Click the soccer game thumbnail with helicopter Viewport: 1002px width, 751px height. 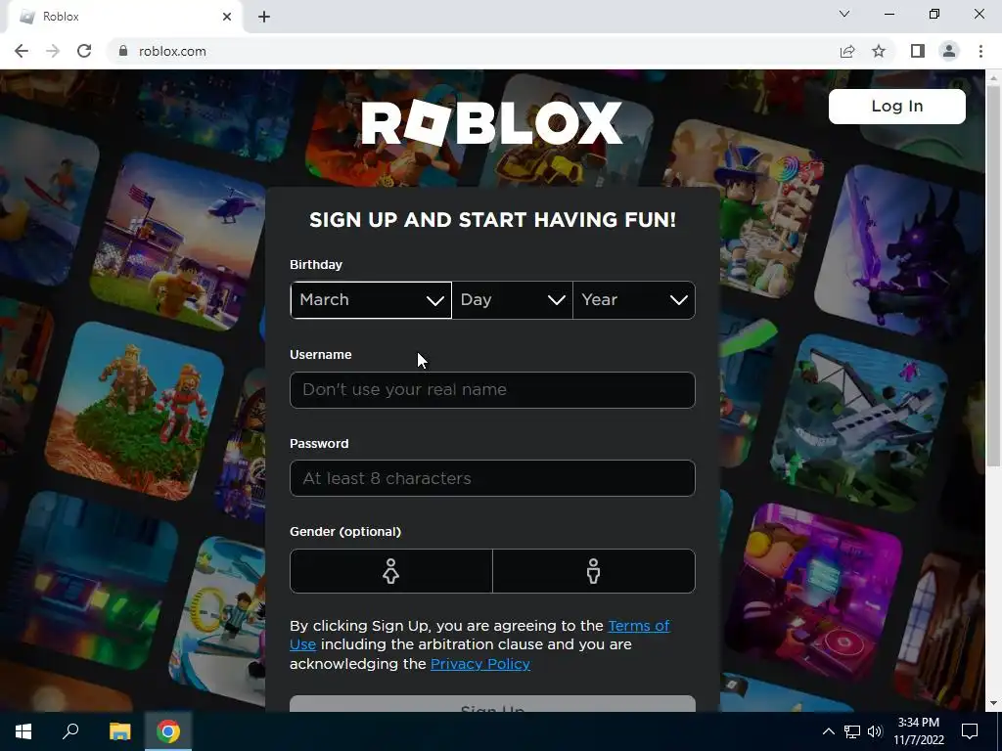[180, 242]
